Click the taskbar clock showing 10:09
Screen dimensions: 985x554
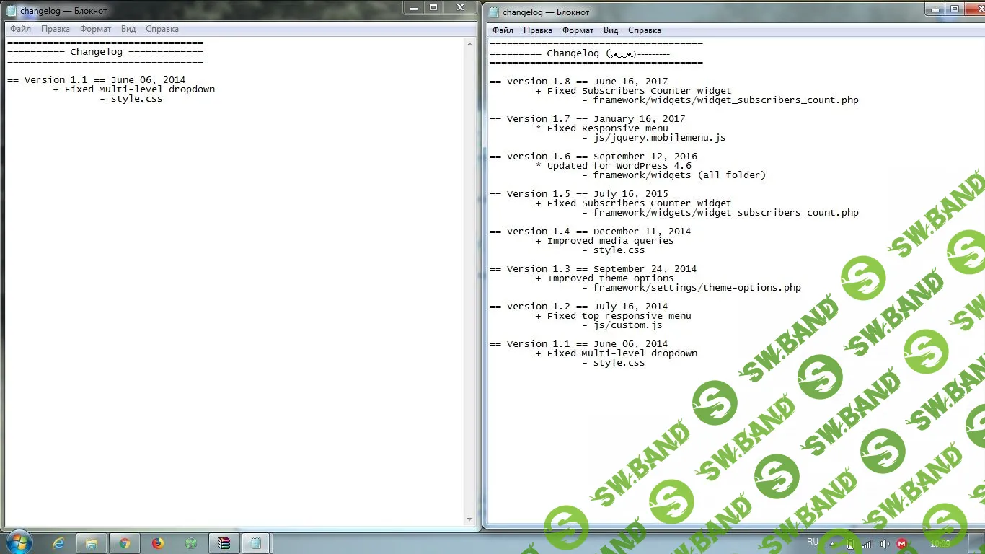(x=940, y=544)
